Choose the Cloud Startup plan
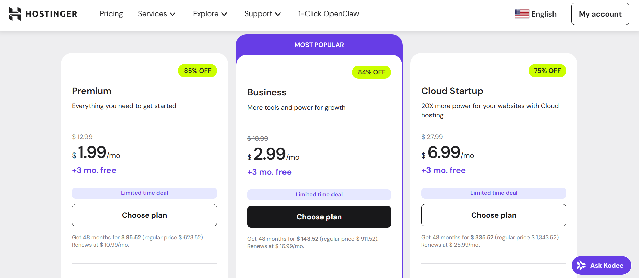This screenshot has width=639, height=278. point(494,215)
